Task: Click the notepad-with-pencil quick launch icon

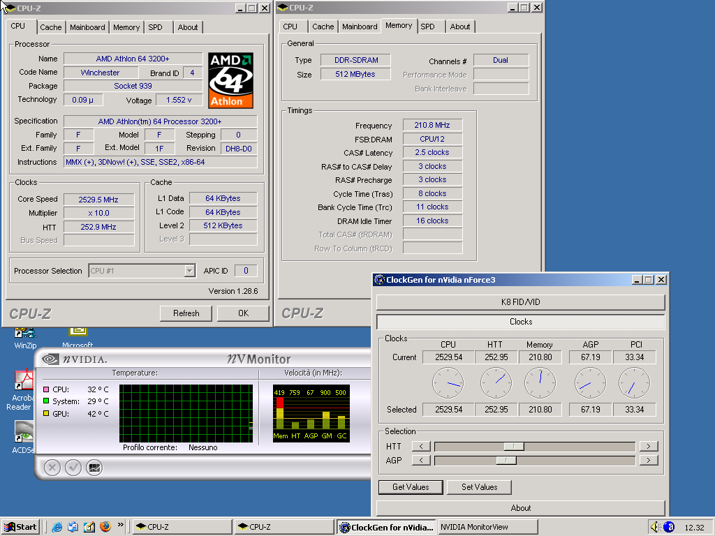Action: coord(89,527)
